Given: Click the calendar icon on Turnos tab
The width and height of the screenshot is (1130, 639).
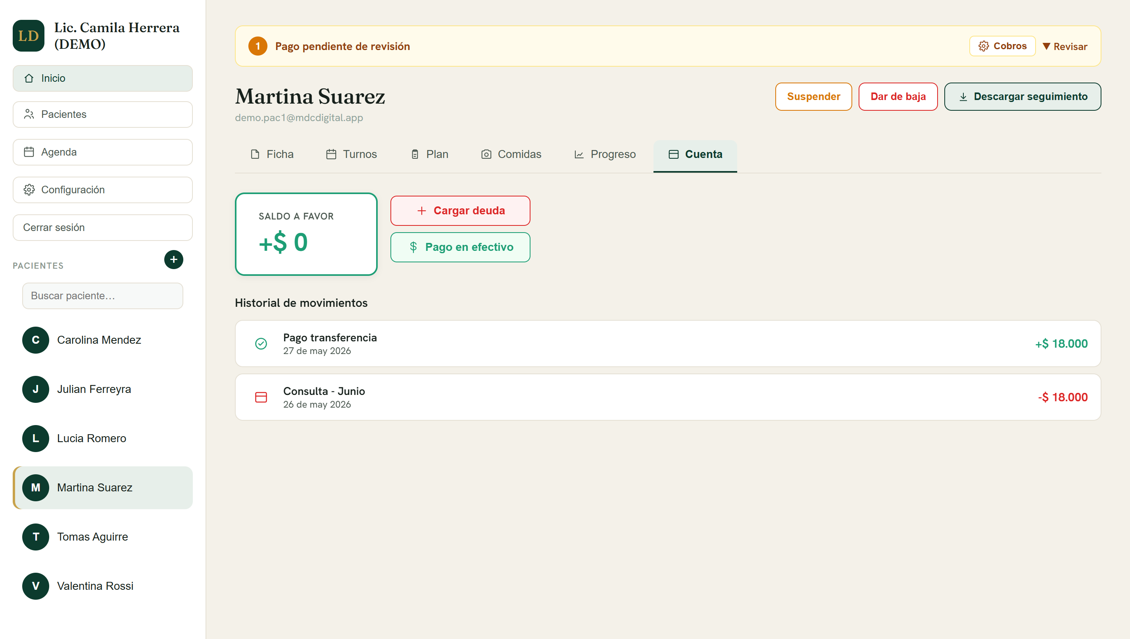Looking at the screenshot, I should (x=331, y=154).
